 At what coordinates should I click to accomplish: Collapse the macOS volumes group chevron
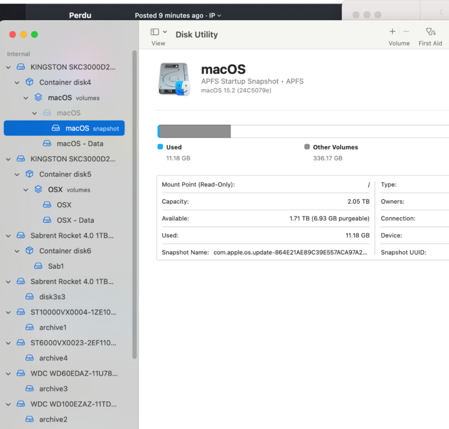pos(26,98)
